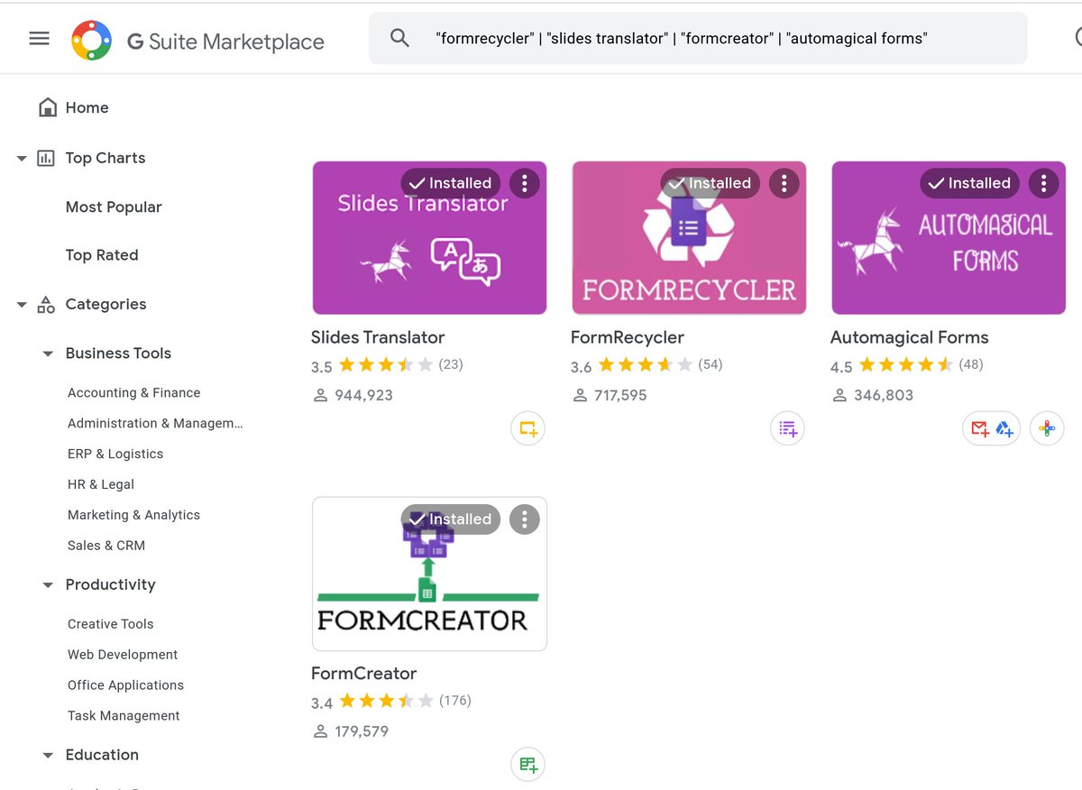Click the 3.6 star rating of FormRecycler
Screen dimensions: 1082x790
(631, 365)
